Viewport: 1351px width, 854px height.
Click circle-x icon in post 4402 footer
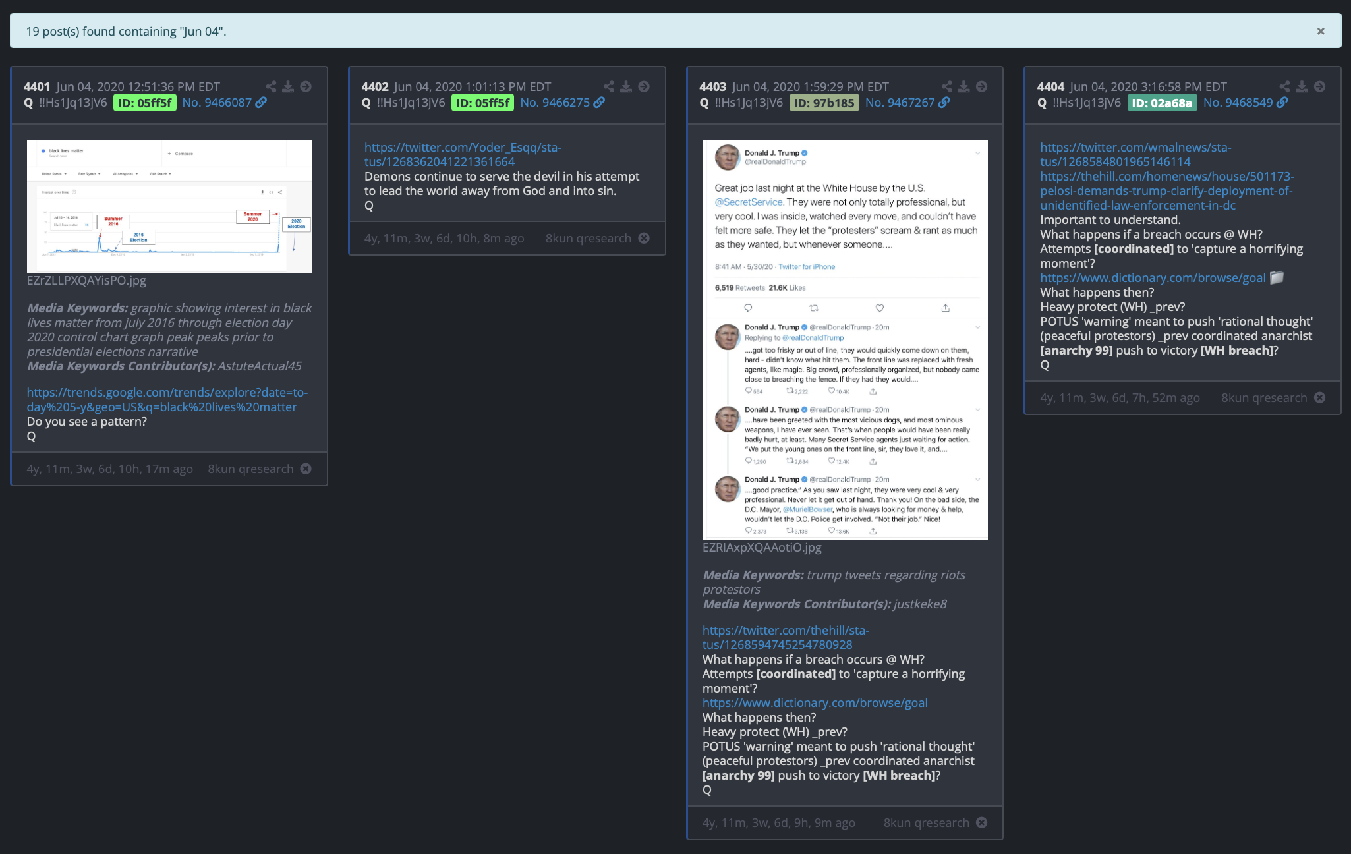point(644,238)
